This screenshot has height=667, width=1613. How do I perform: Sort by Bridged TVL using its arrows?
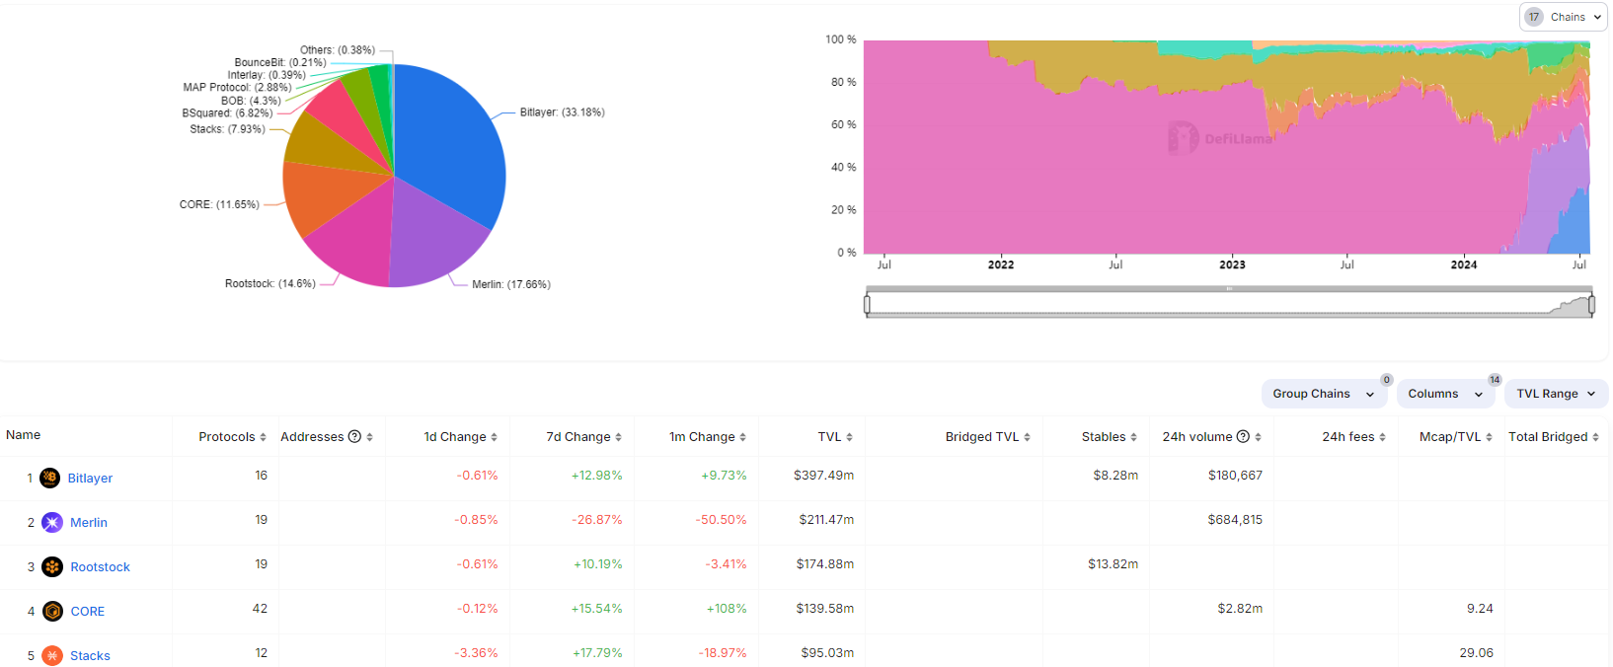pyautogui.click(x=1027, y=437)
